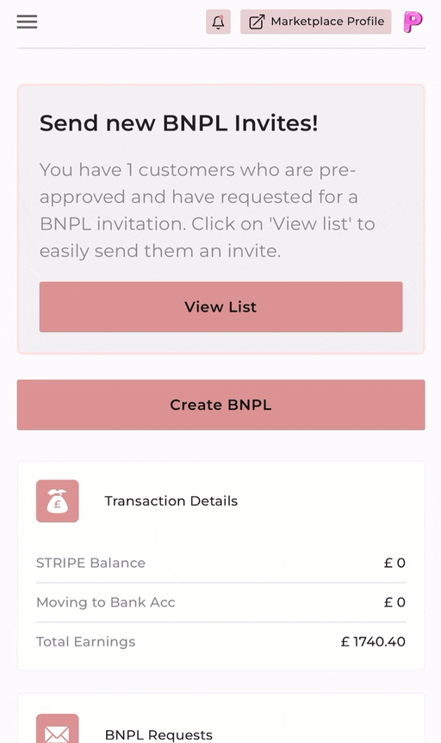Open the hamburger navigation menu
Screen dimensions: 441x743
tap(27, 22)
